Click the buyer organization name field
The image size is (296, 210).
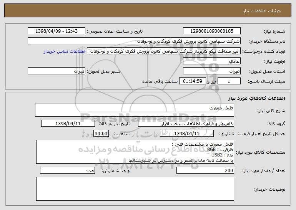click(134, 41)
